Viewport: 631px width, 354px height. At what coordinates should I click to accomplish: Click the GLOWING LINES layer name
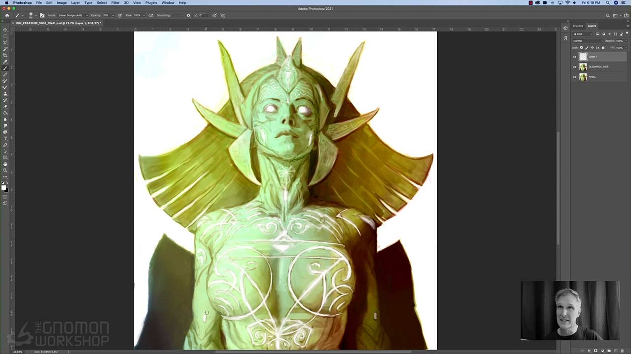pyautogui.click(x=598, y=67)
